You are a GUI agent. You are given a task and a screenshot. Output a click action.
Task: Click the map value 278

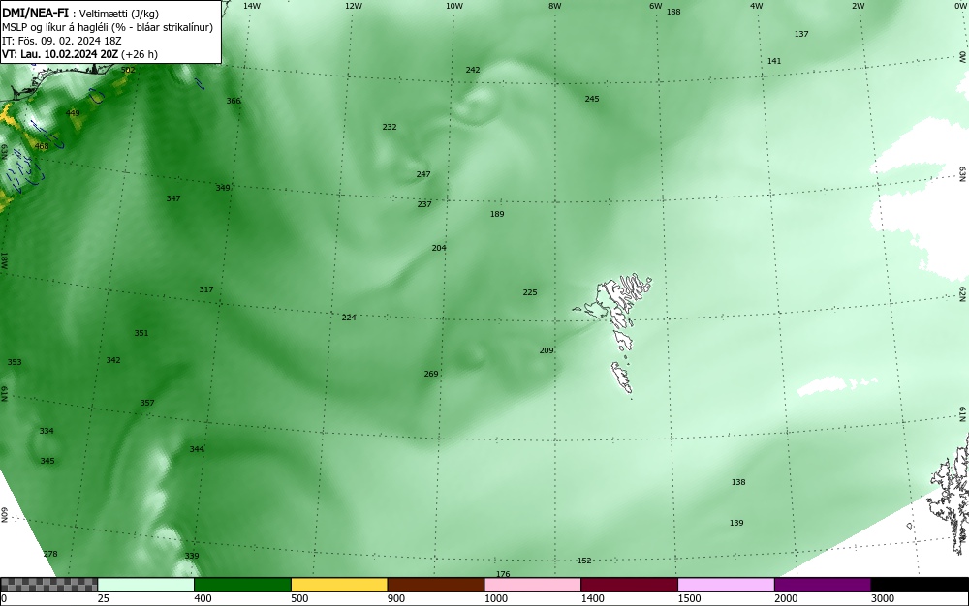[x=50, y=554]
